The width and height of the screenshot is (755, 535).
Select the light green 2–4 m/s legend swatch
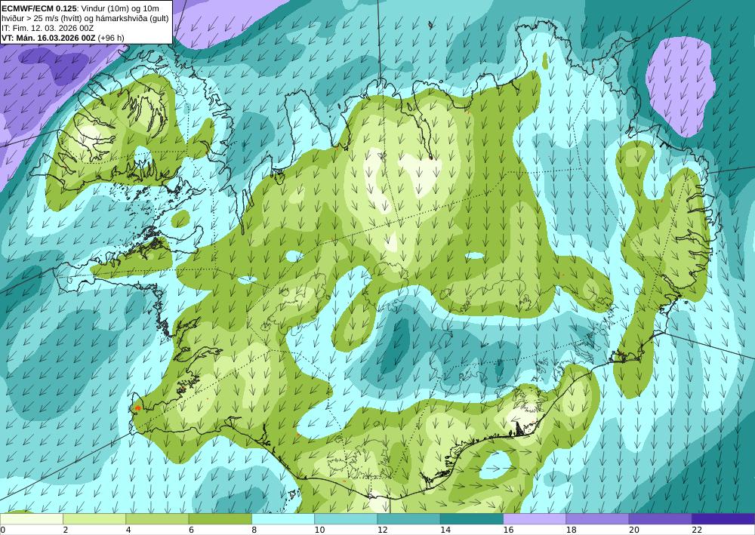pos(94,519)
